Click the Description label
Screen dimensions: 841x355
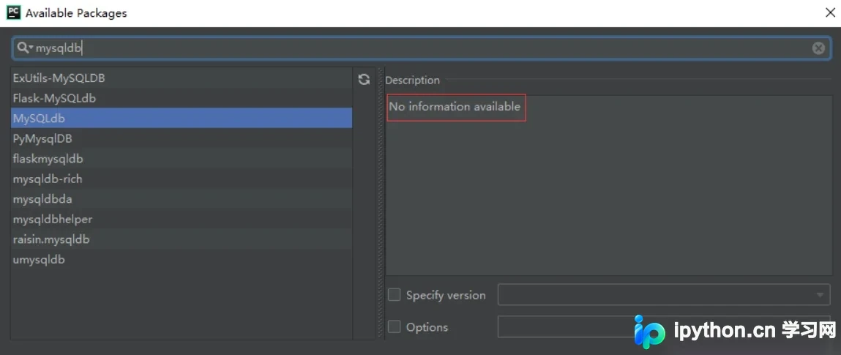[413, 81]
